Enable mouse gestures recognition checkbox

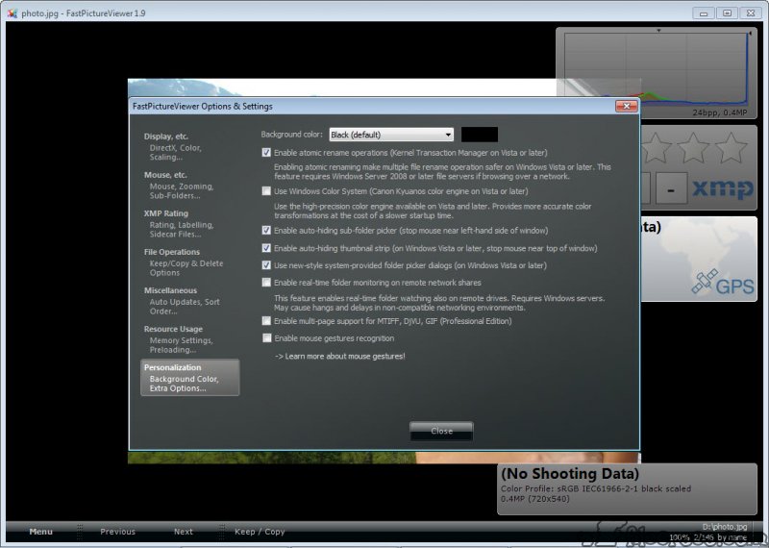266,338
